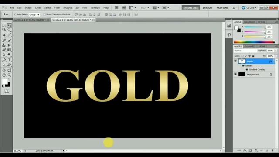Select the Clone Stamp tool
Viewport: 279px width, 157px height.
tap(4, 45)
